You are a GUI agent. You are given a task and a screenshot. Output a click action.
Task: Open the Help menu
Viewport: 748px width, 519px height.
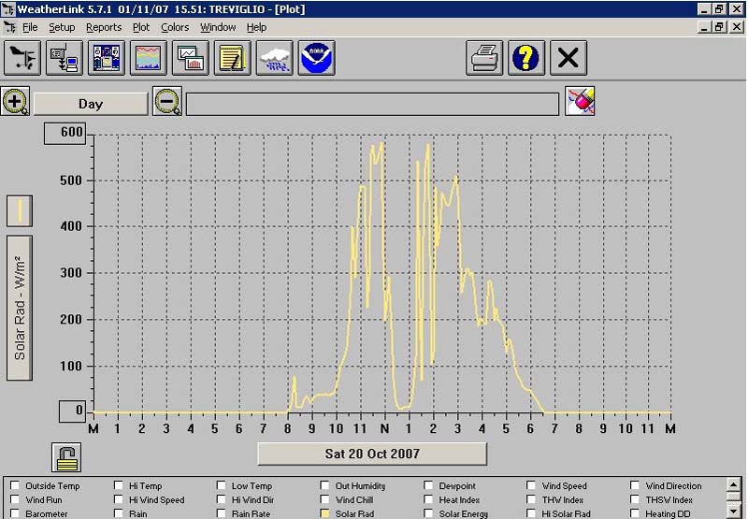[256, 28]
